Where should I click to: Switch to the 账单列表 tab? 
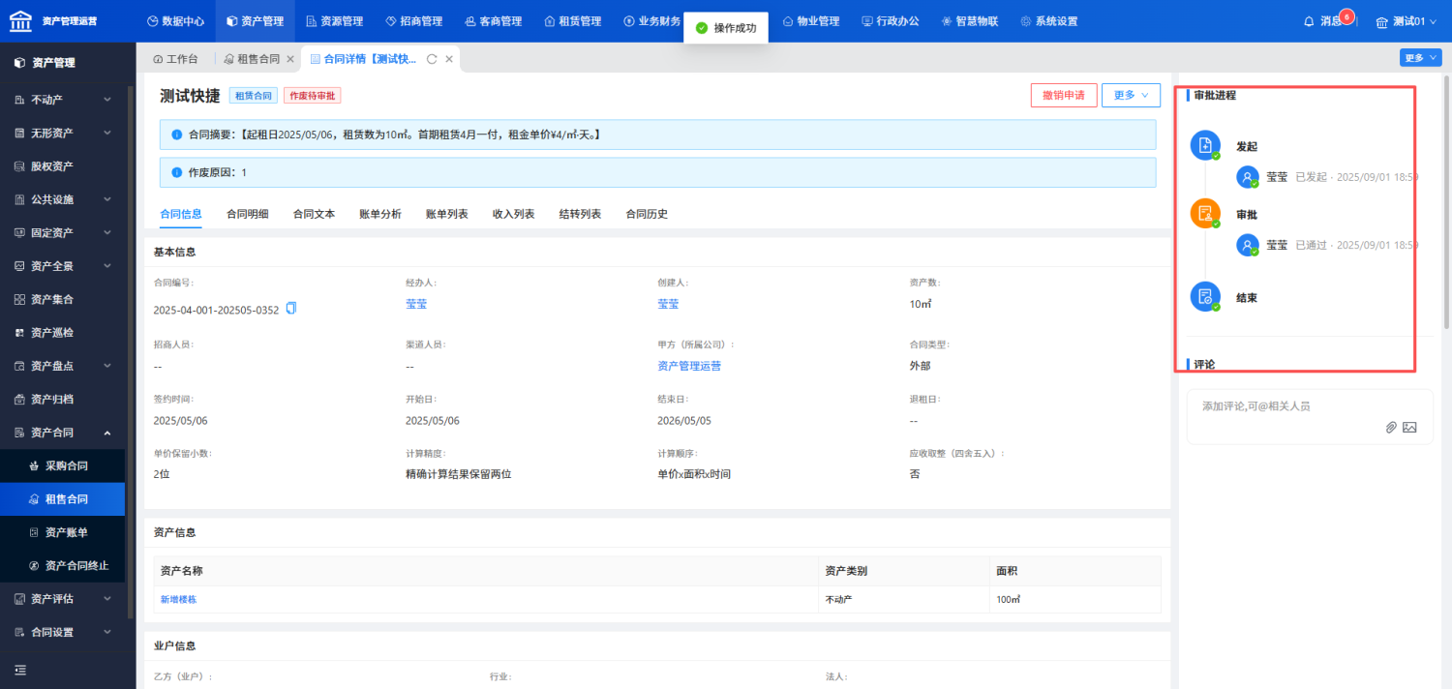[x=447, y=214]
